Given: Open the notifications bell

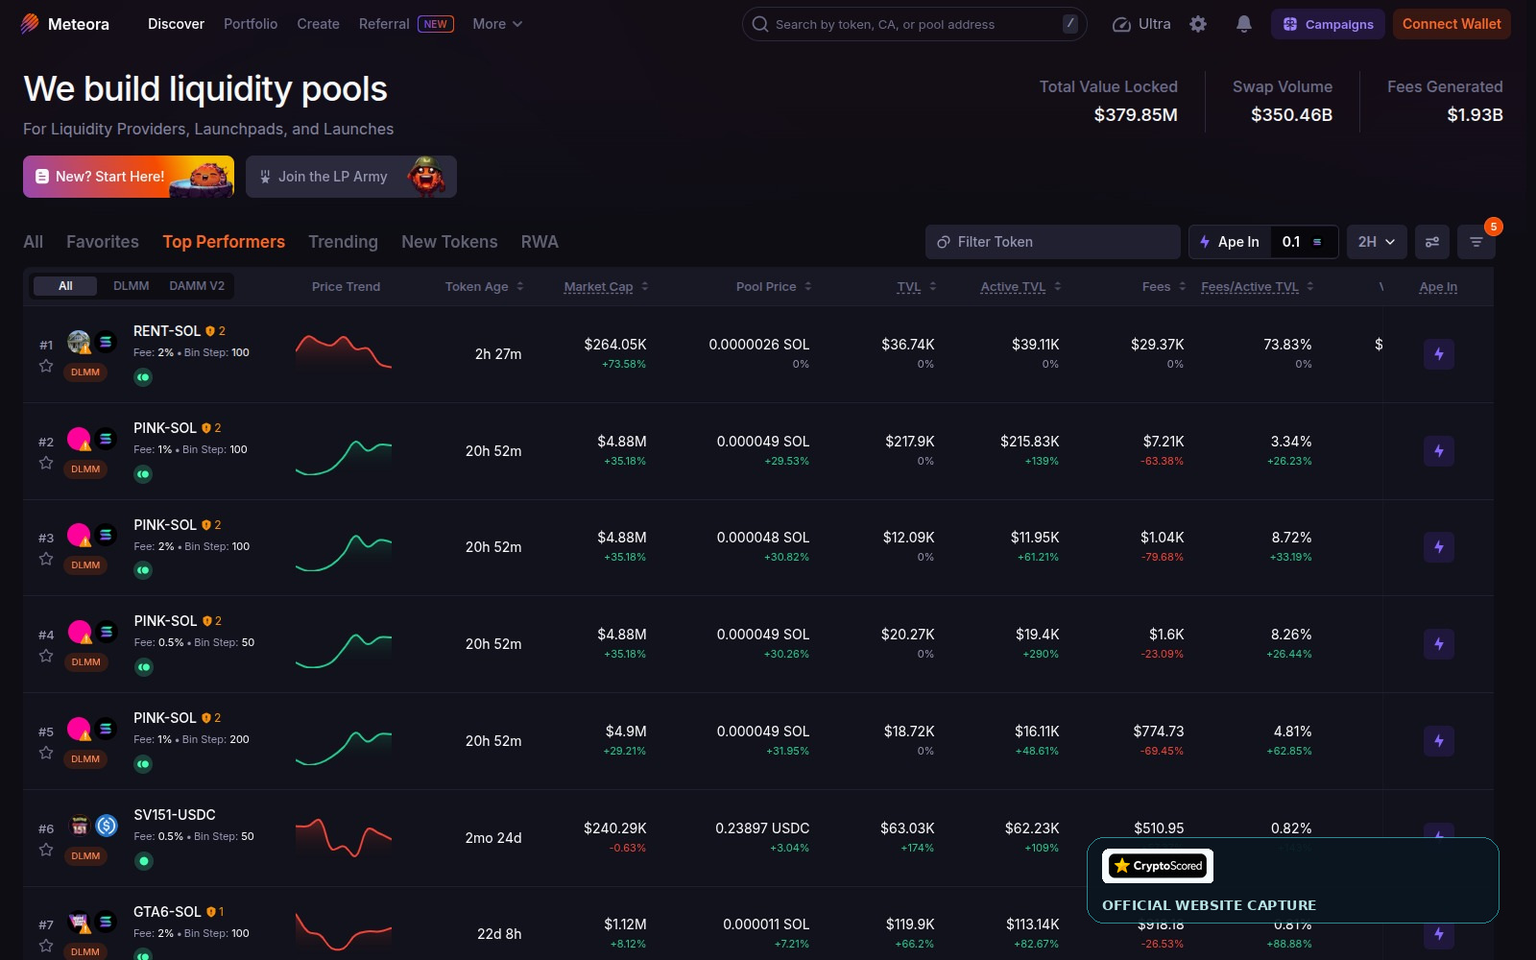Looking at the screenshot, I should 1244,24.
